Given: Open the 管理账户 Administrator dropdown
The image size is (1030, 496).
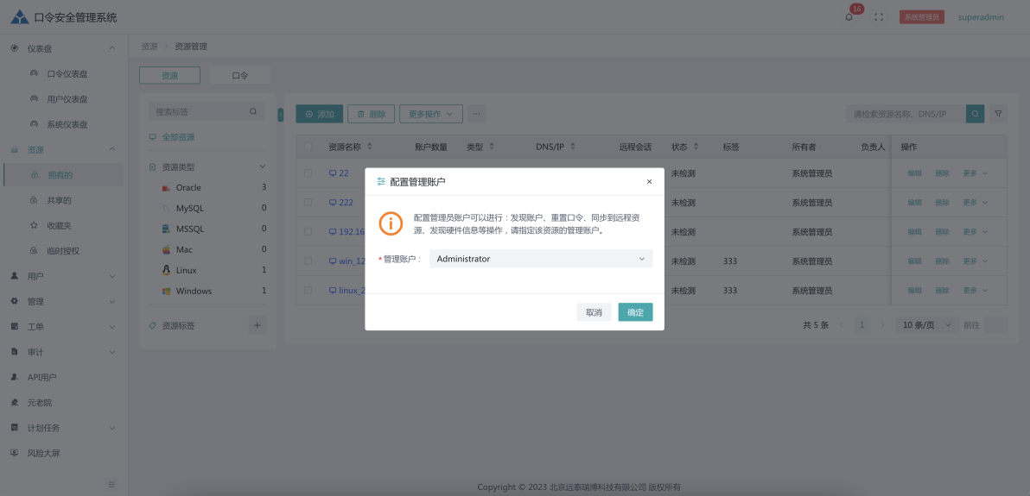Looking at the screenshot, I should 540,259.
